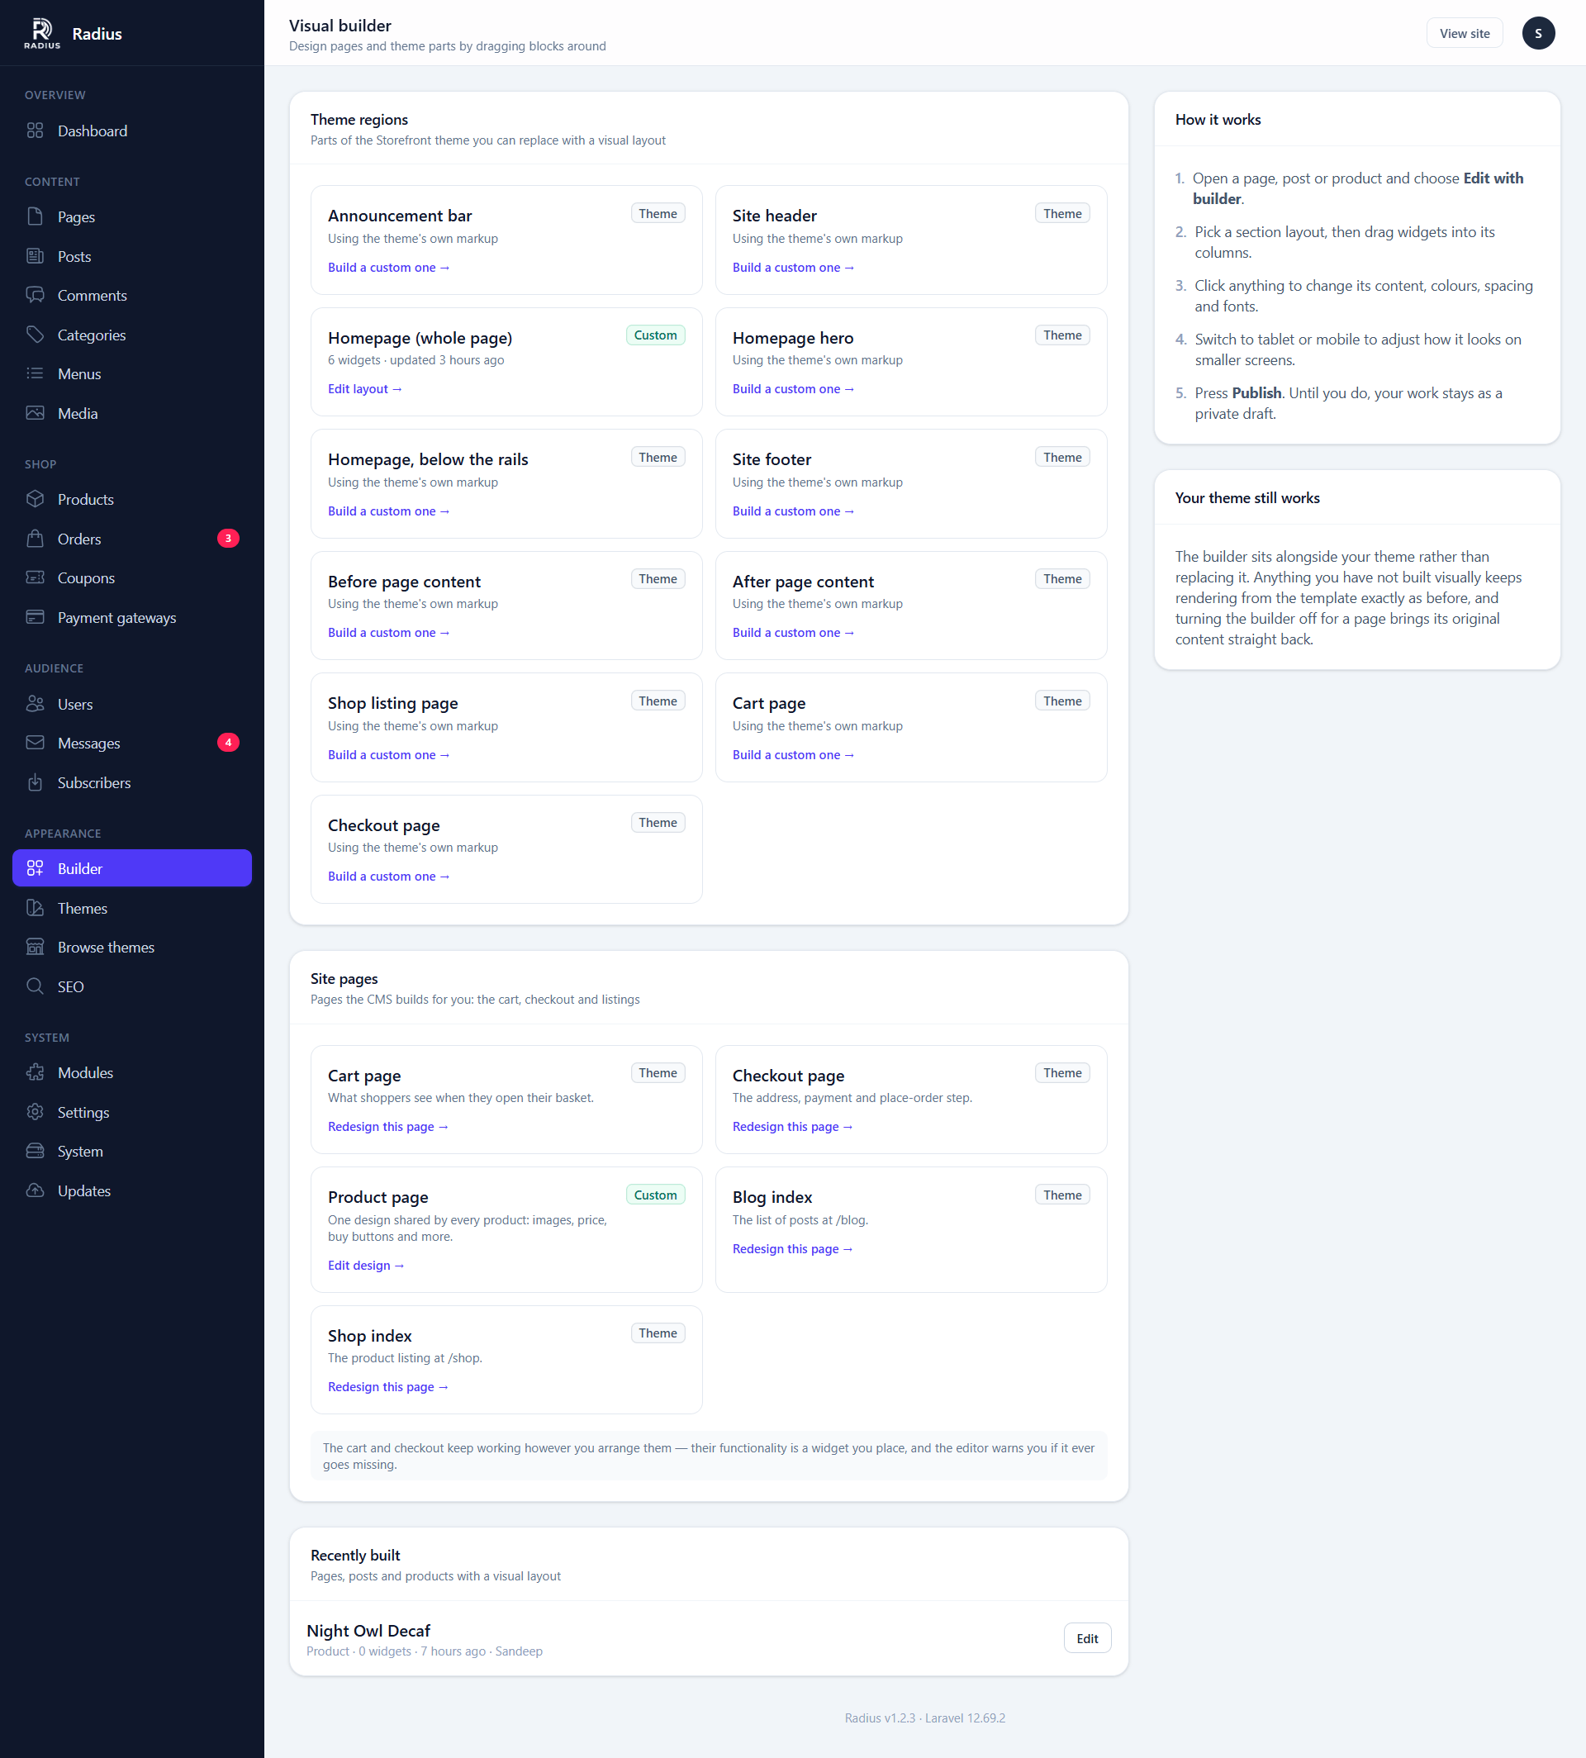Click the Messages envelope icon
Viewport: 1586px width, 1758px height.
coord(35,743)
